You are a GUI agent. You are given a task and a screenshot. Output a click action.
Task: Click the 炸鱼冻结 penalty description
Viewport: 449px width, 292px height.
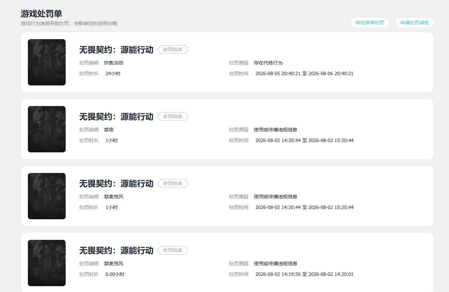tap(113, 63)
